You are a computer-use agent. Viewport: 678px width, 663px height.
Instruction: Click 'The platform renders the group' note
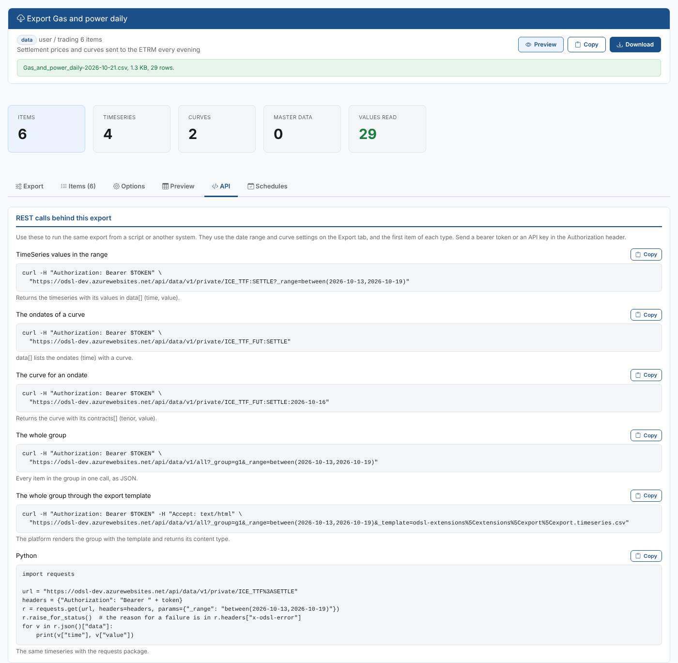(123, 539)
